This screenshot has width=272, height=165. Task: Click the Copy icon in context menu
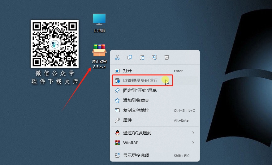[130, 57]
